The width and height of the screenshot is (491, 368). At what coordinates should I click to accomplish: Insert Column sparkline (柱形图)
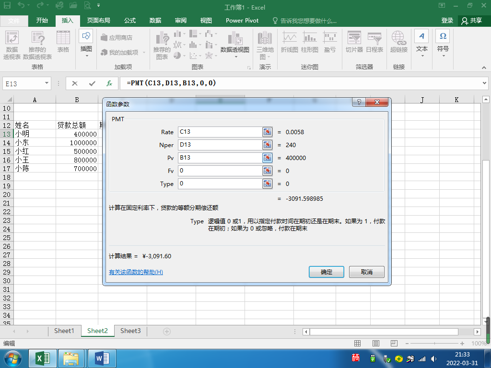click(x=309, y=42)
